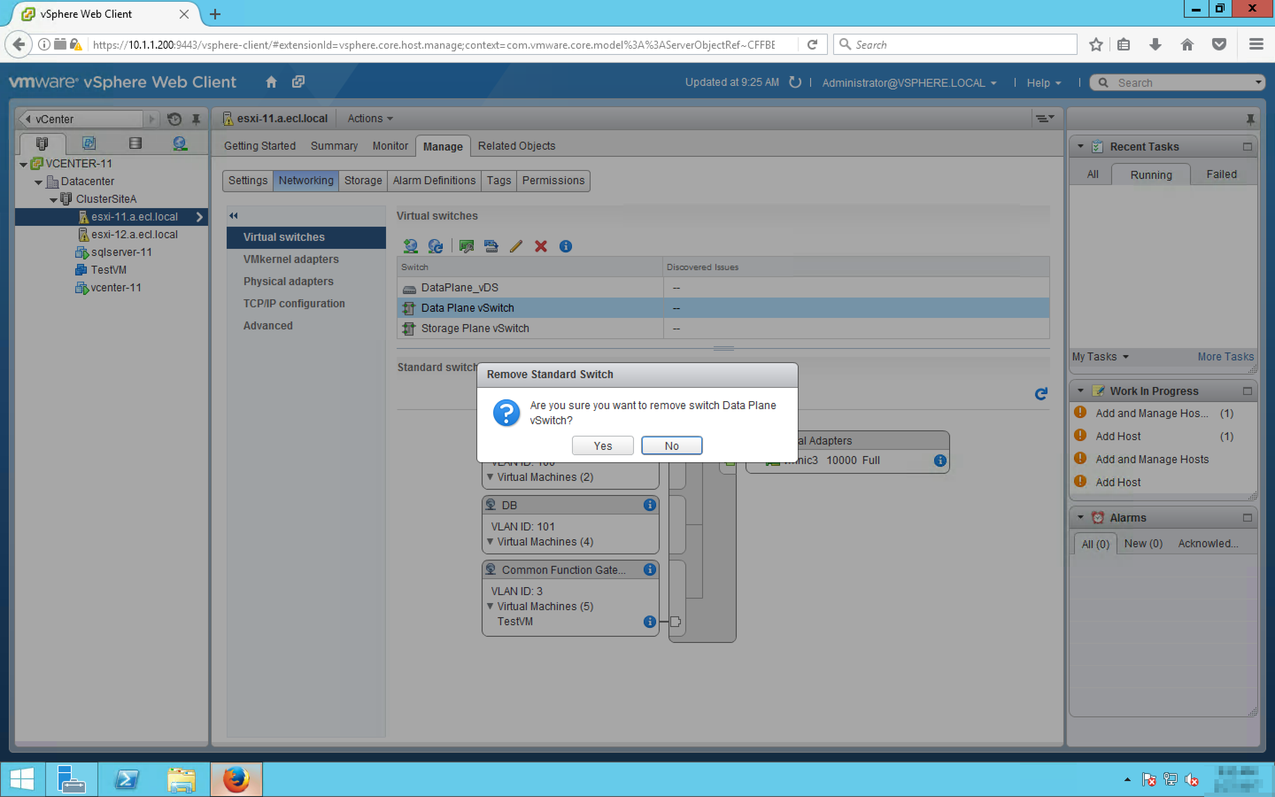Pin the right sidebar panel
The height and width of the screenshot is (797, 1275).
[1250, 119]
